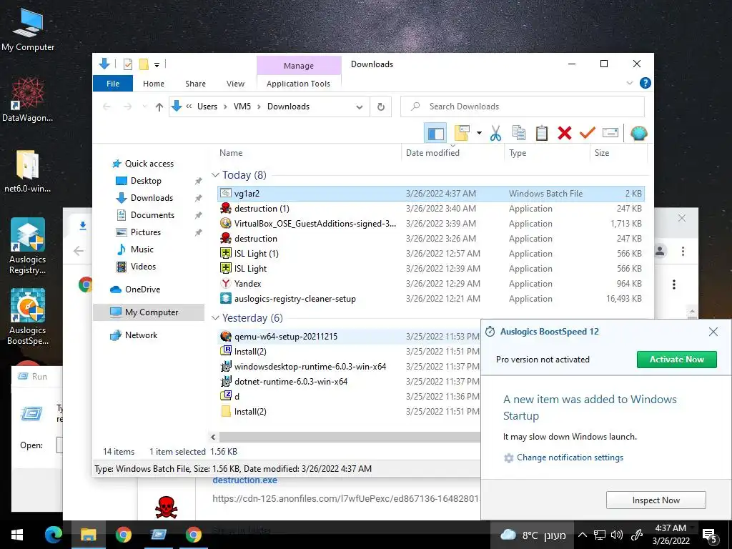This screenshot has height=549, width=732.
Task: Open the Application Tools tab
Action: 298,84
